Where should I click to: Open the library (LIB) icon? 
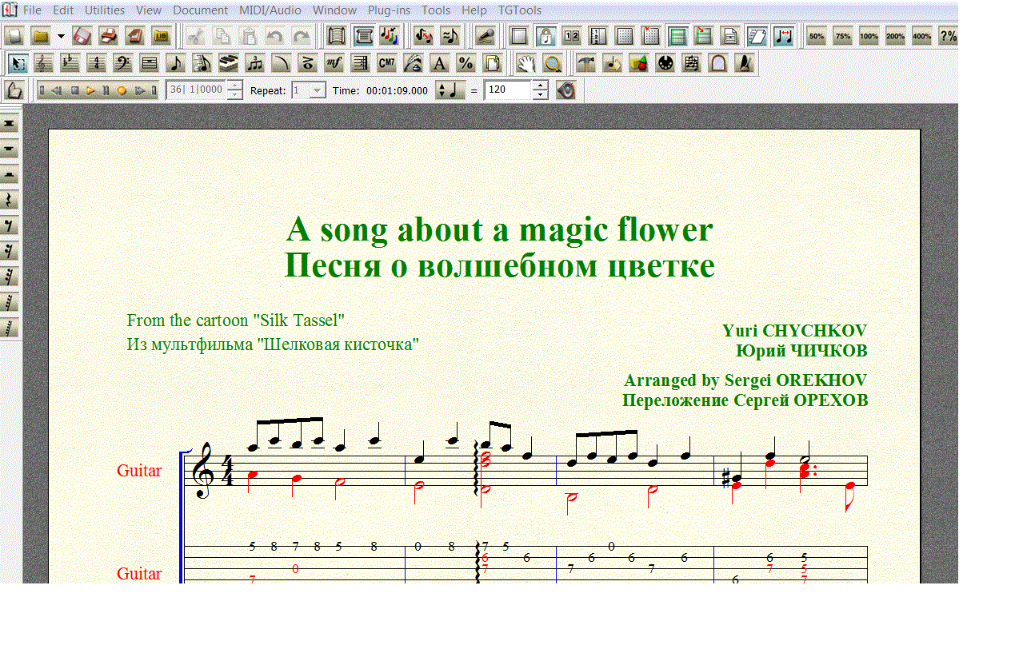(x=162, y=36)
